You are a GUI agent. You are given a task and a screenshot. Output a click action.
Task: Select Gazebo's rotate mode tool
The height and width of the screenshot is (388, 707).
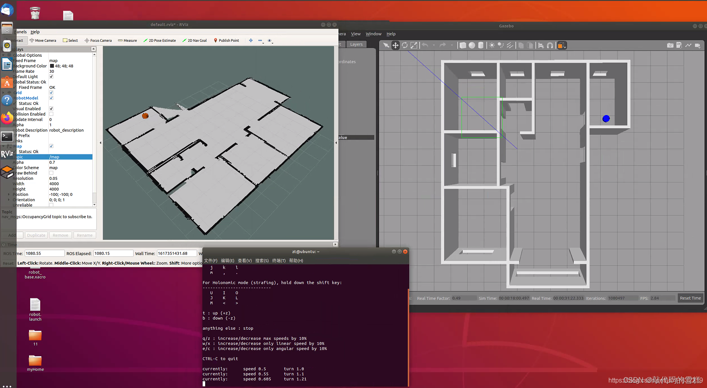point(405,45)
